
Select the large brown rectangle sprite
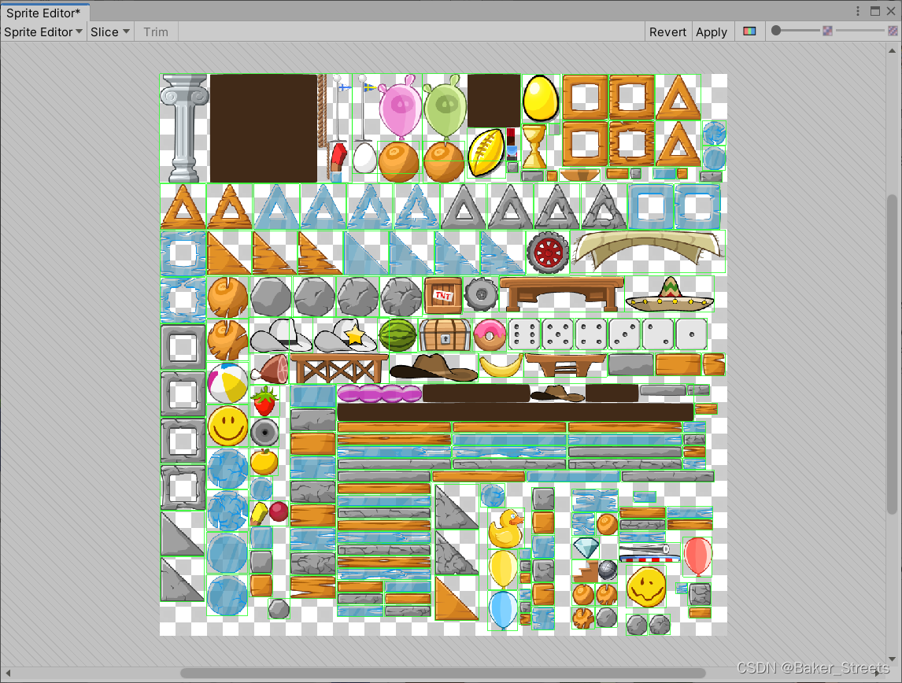264,128
